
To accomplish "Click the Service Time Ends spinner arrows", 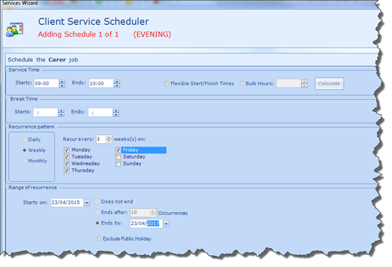I will pyautogui.click(x=117, y=84).
